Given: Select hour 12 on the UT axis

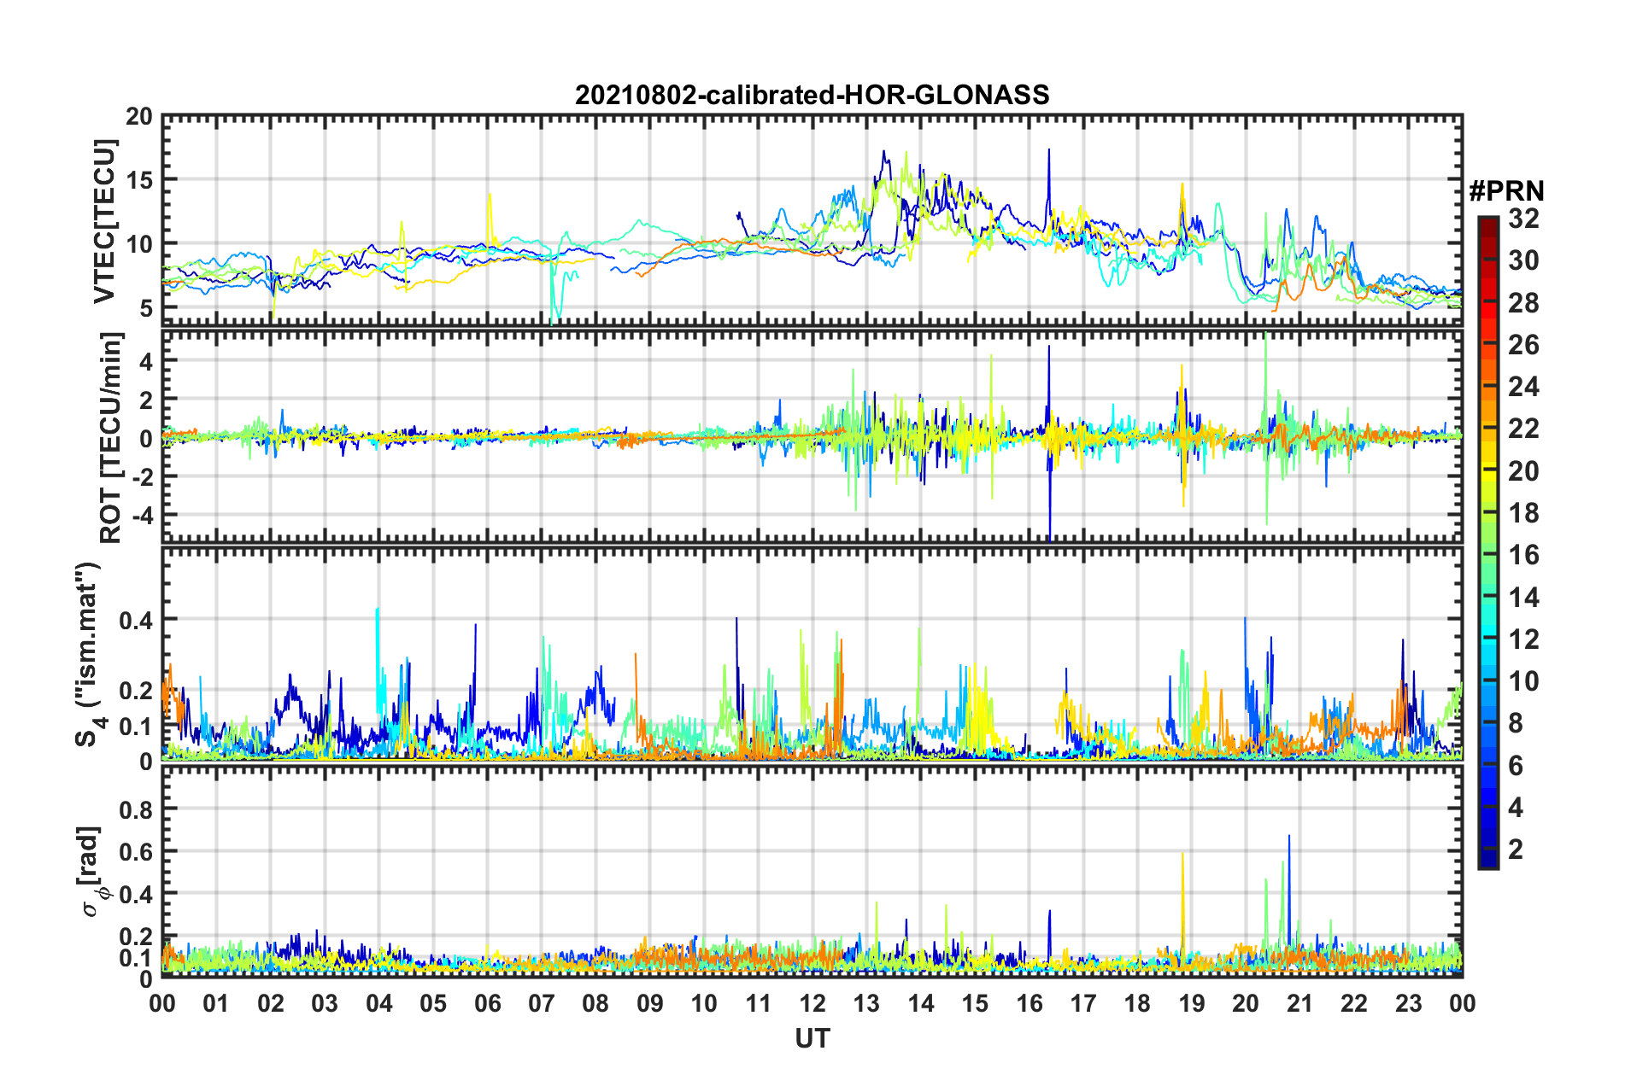Looking at the screenshot, I should point(812,1002).
